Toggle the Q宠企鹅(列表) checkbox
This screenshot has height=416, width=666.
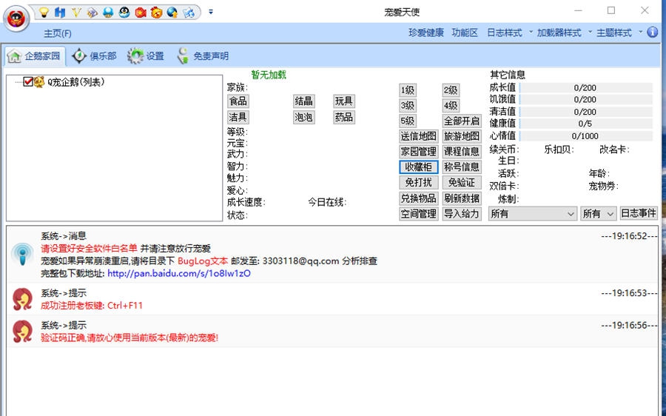[28, 82]
